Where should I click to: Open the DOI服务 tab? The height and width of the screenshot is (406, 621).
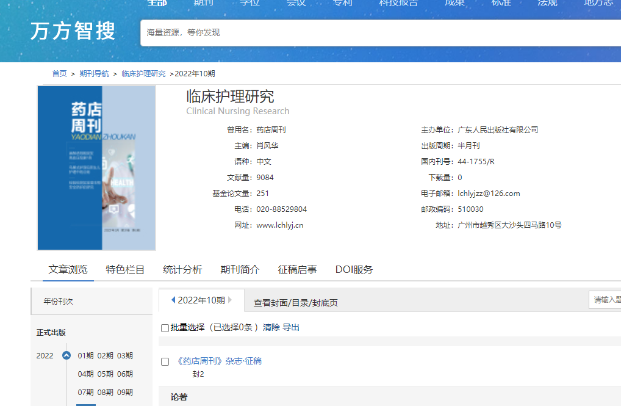[x=354, y=269]
